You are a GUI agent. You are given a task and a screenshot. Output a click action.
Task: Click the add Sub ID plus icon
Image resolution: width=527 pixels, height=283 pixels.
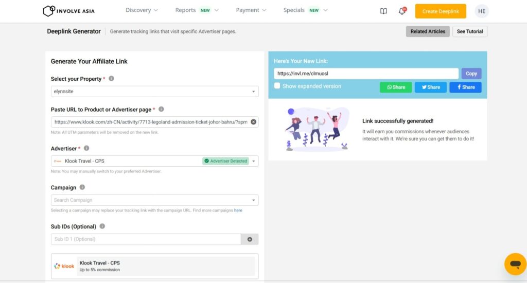coord(250,239)
